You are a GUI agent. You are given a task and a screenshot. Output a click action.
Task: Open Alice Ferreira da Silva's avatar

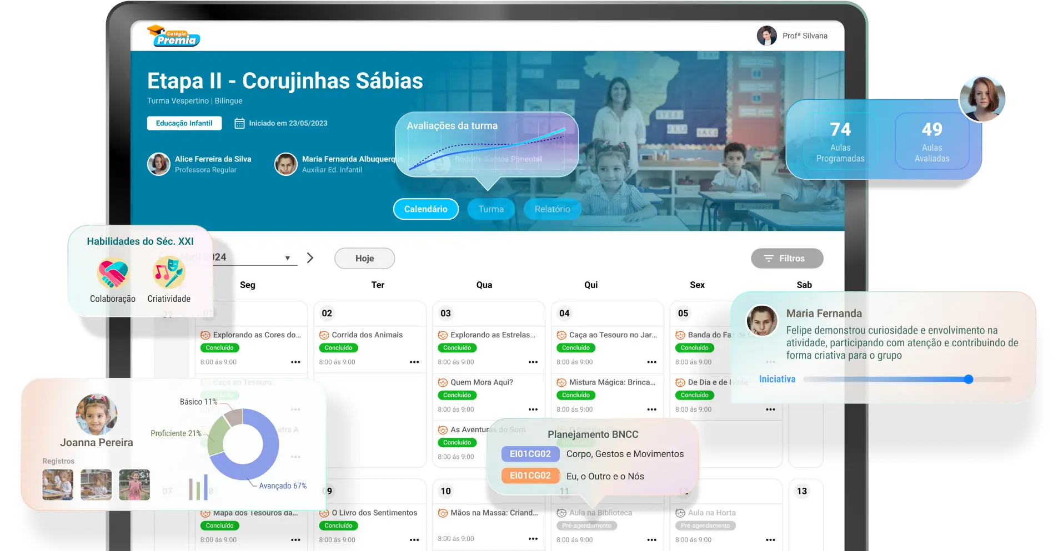click(158, 164)
